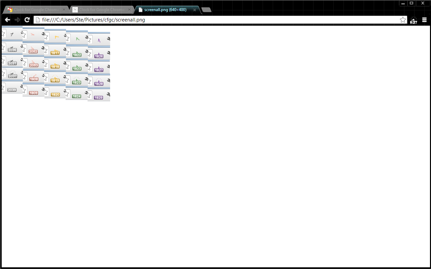Reload the current page
This screenshot has height=269, width=431.
27,20
